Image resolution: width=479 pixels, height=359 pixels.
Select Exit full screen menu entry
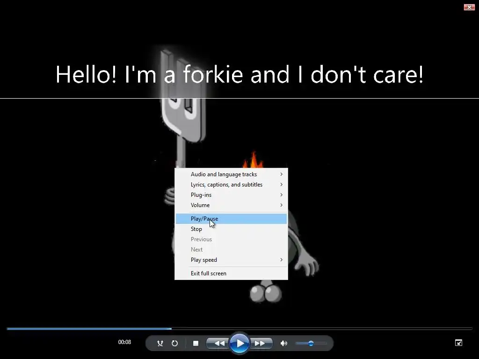[x=231, y=273]
